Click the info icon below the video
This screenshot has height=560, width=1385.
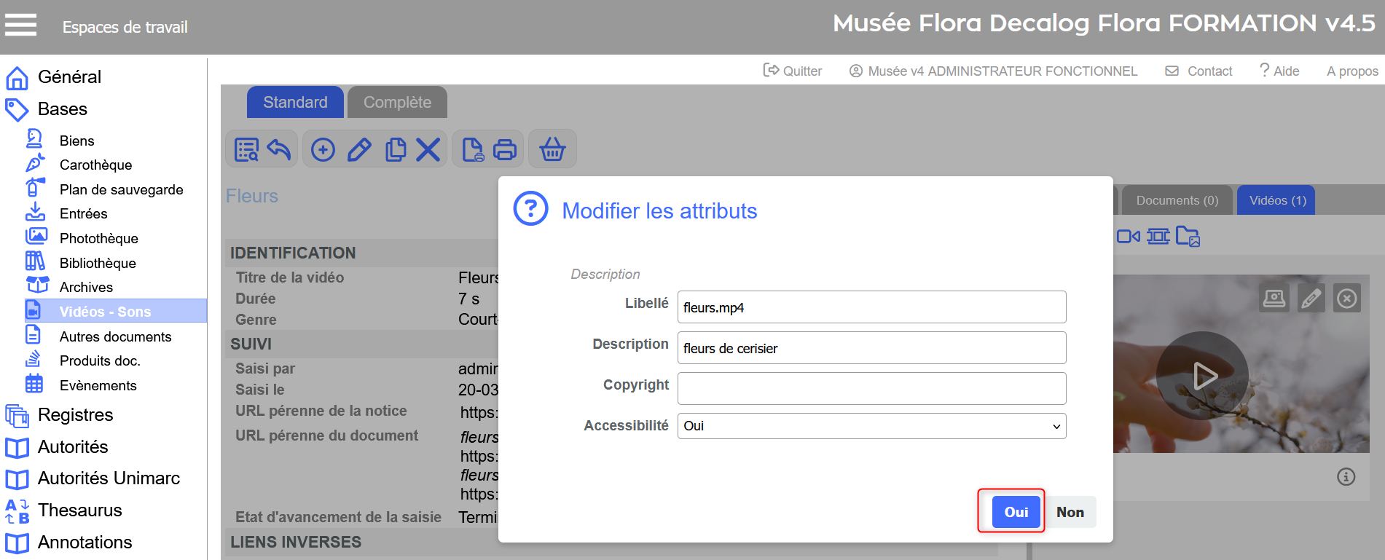coord(1346,476)
